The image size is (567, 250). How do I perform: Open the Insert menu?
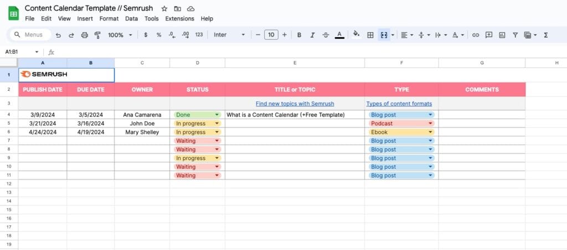pyautogui.click(x=85, y=19)
